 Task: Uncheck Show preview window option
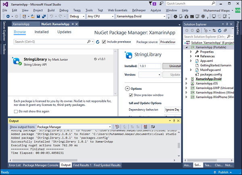click(x=131, y=95)
